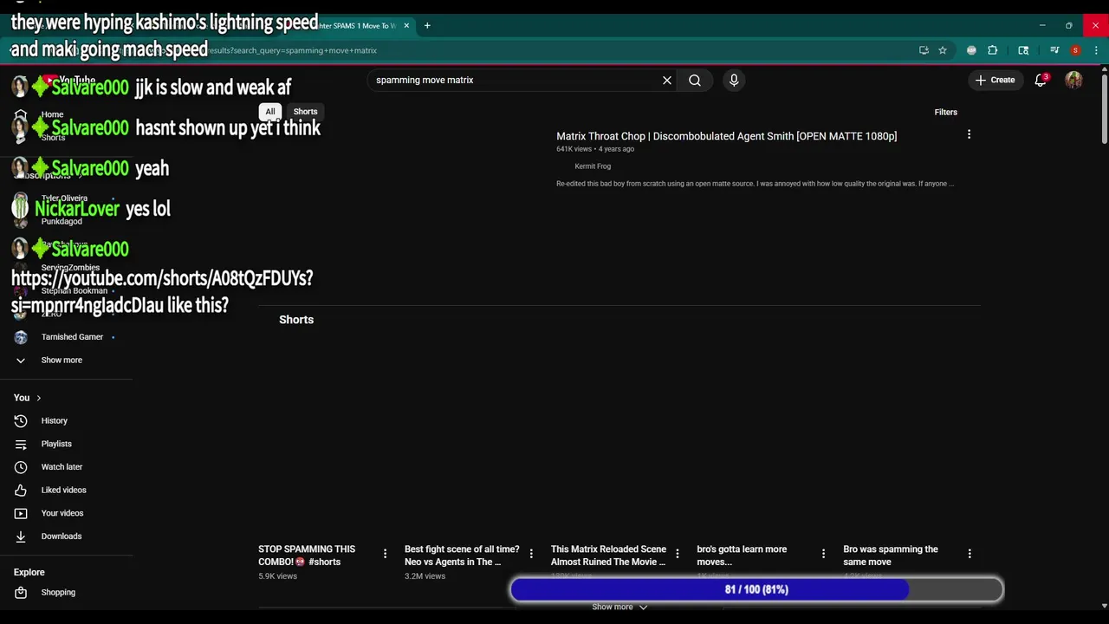Open History from the sidebar clock icon
Screen dimensions: 1109x624
coord(21,420)
